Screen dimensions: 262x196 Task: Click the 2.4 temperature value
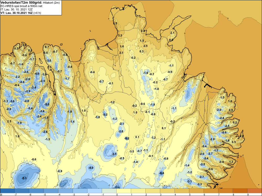pyautogui.click(x=143, y=31)
